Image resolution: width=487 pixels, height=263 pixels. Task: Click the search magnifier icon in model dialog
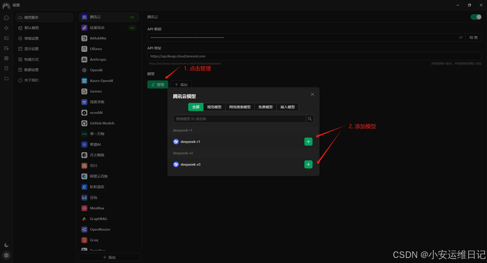310,119
